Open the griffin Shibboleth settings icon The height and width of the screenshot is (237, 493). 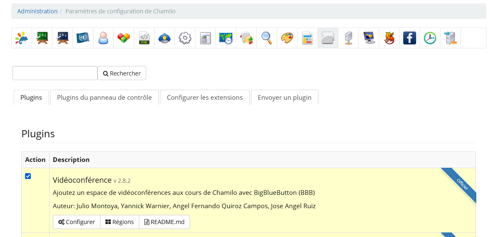(x=390, y=38)
